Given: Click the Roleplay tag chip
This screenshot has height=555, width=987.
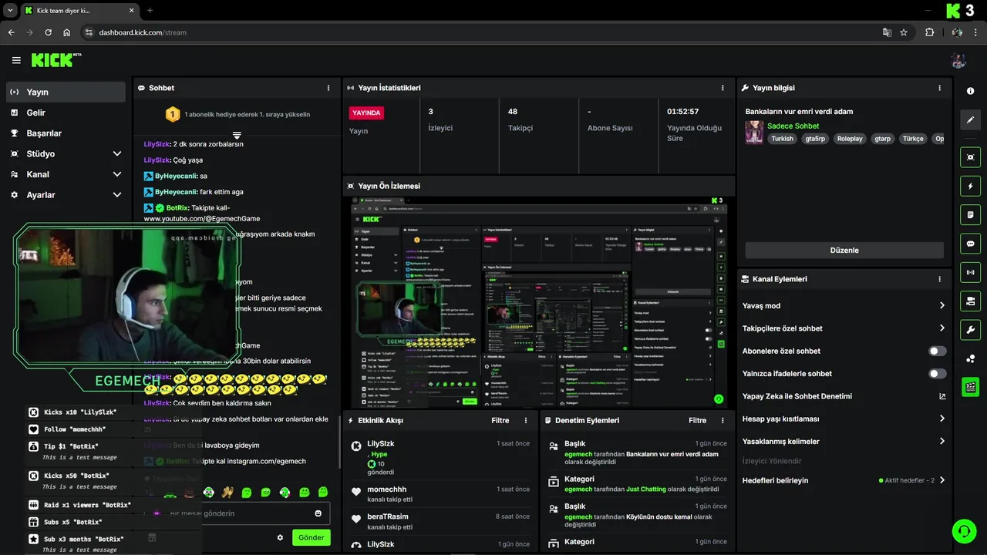Looking at the screenshot, I should 850,139.
